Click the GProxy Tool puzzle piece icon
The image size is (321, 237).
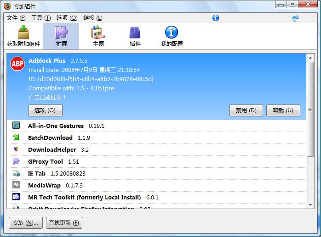coord(16,161)
